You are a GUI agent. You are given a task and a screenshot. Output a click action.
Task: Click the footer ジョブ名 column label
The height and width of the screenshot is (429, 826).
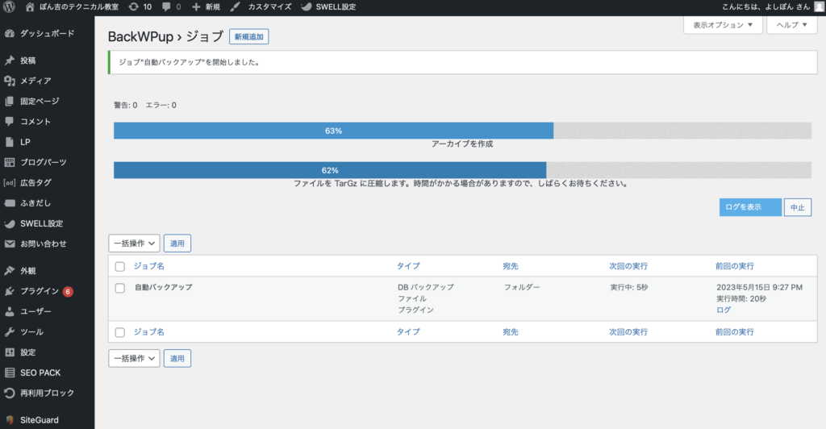148,331
